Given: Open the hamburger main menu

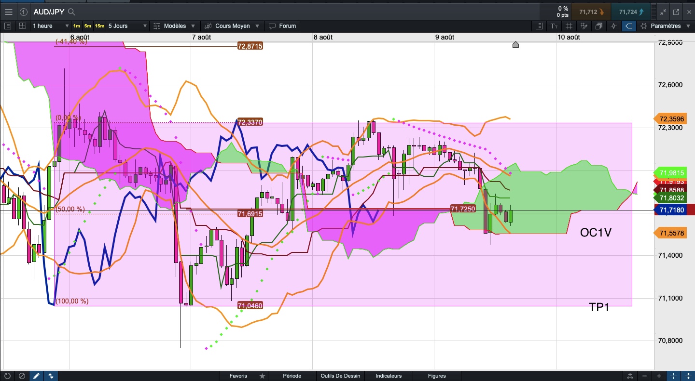Looking at the screenshot, I should tap(8, 12).
